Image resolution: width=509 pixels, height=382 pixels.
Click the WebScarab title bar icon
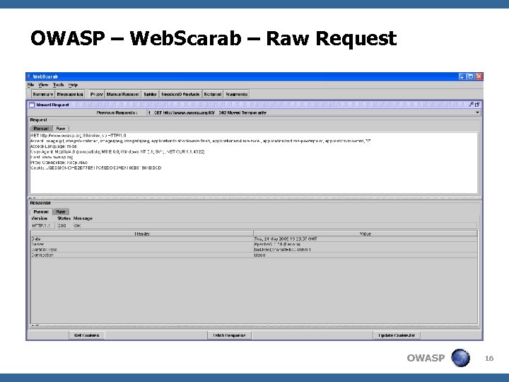29,76
